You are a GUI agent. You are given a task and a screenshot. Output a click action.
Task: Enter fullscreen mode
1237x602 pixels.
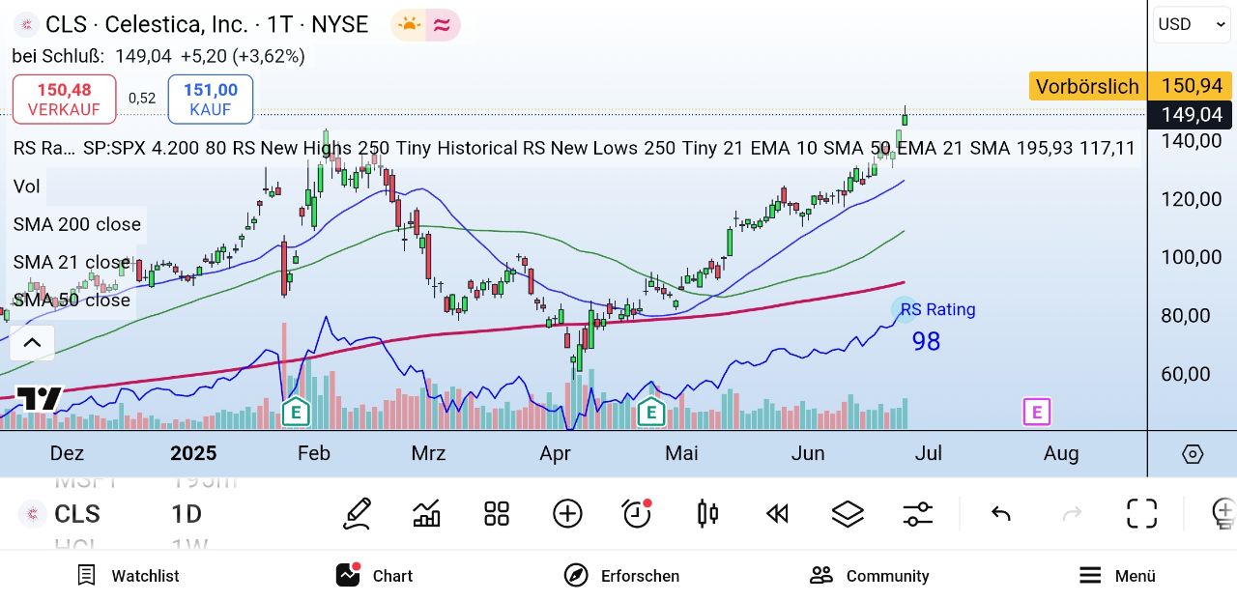pos(1141,513)
